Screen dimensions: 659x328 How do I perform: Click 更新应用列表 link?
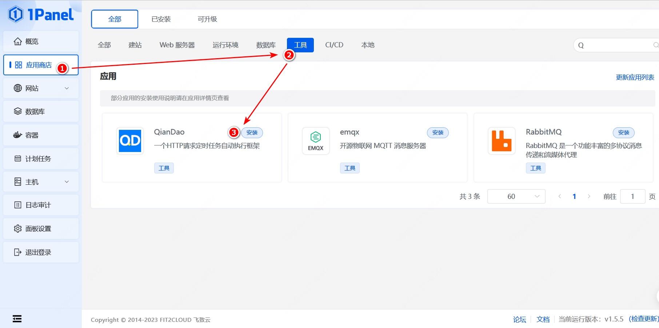[x=635, y=77]
